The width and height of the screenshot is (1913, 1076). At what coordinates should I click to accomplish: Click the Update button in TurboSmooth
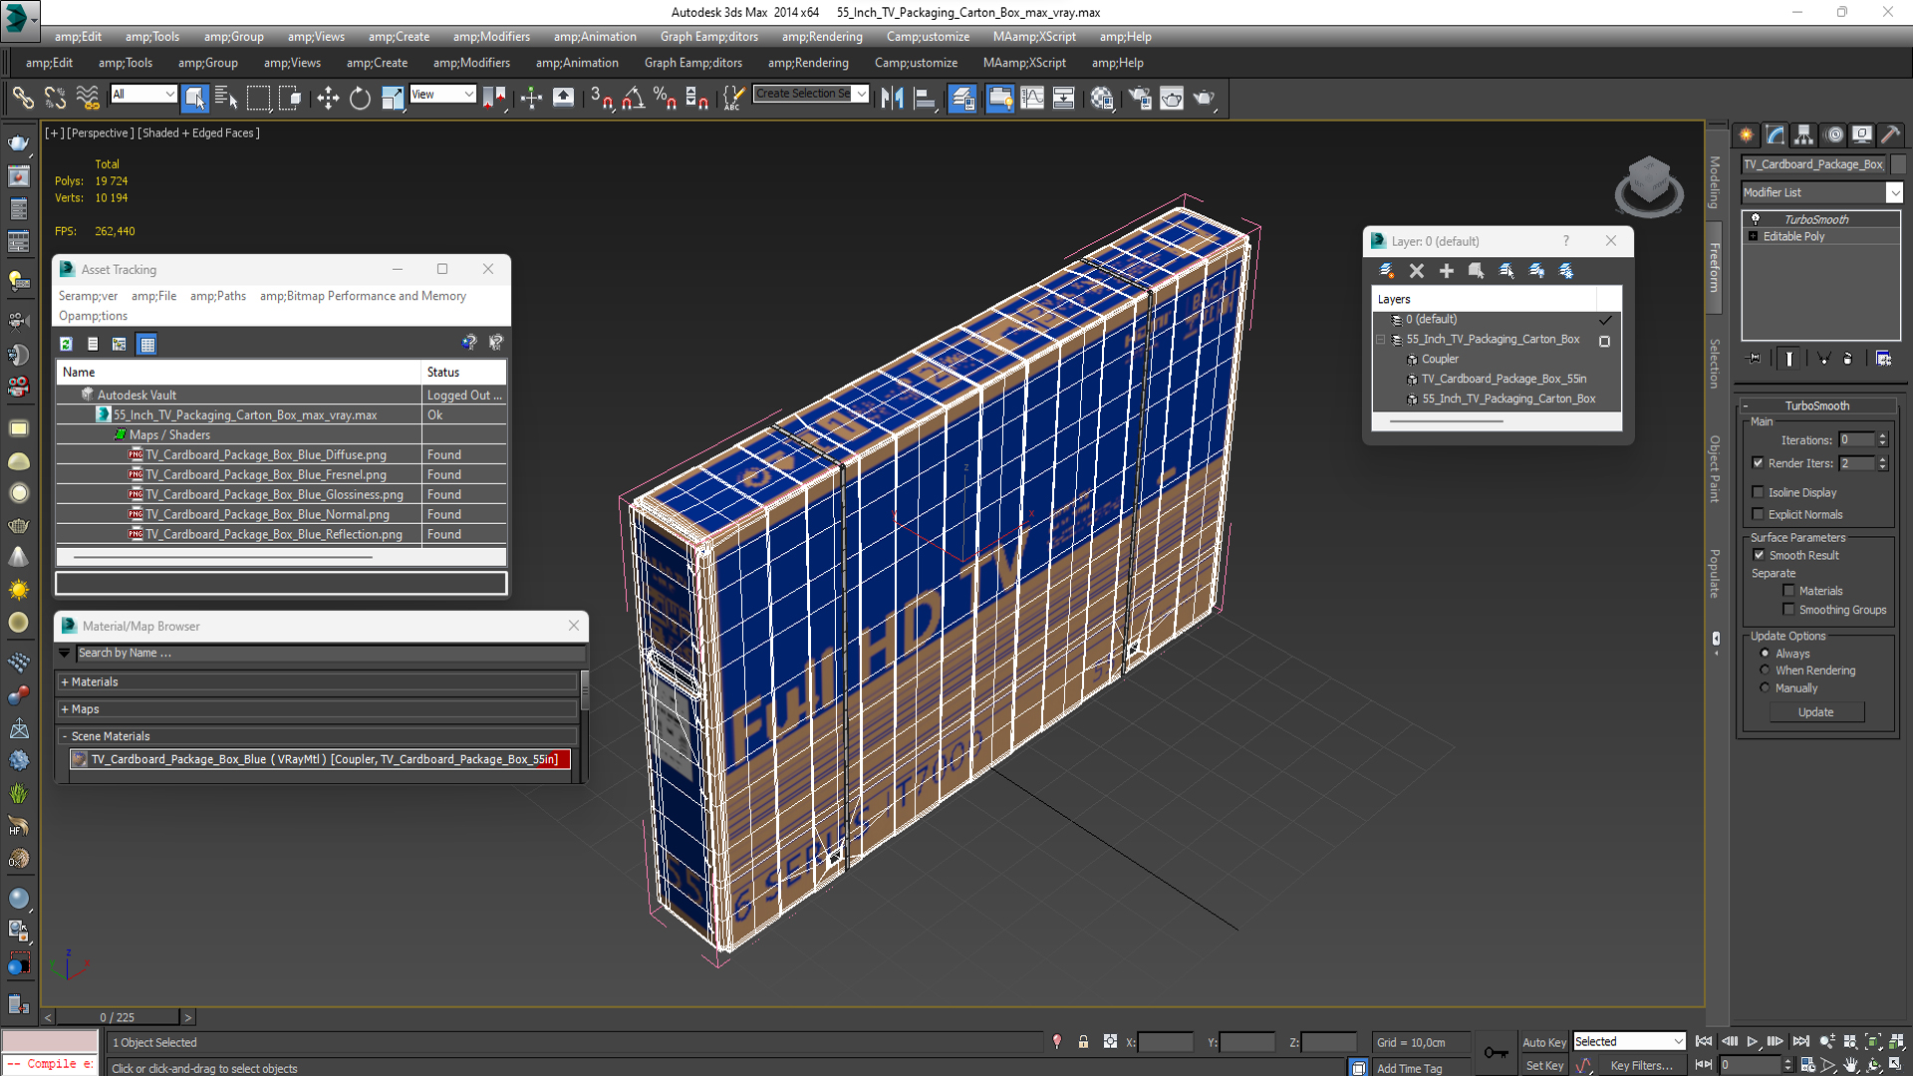tap(1816, 712)
